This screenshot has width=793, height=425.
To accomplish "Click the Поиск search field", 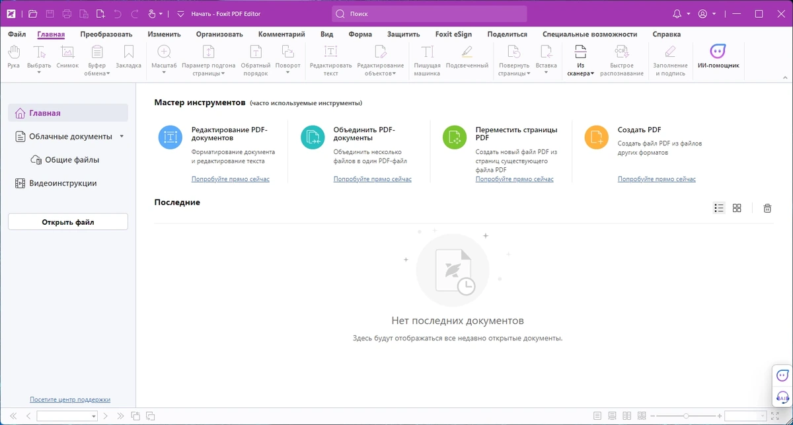I will tap(430, 14).
